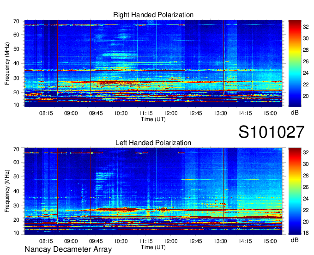The height and width of the screenshot is (255, 314).
Task: Click 11:15 tick label on bottom plot
Action: 145,241
